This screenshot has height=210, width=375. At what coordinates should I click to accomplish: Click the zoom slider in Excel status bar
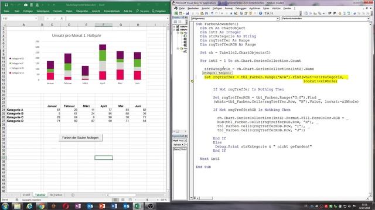tap(147, 199)
